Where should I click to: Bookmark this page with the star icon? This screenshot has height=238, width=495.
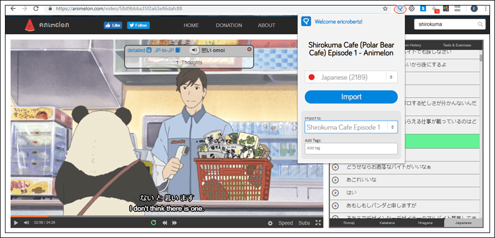385,9
